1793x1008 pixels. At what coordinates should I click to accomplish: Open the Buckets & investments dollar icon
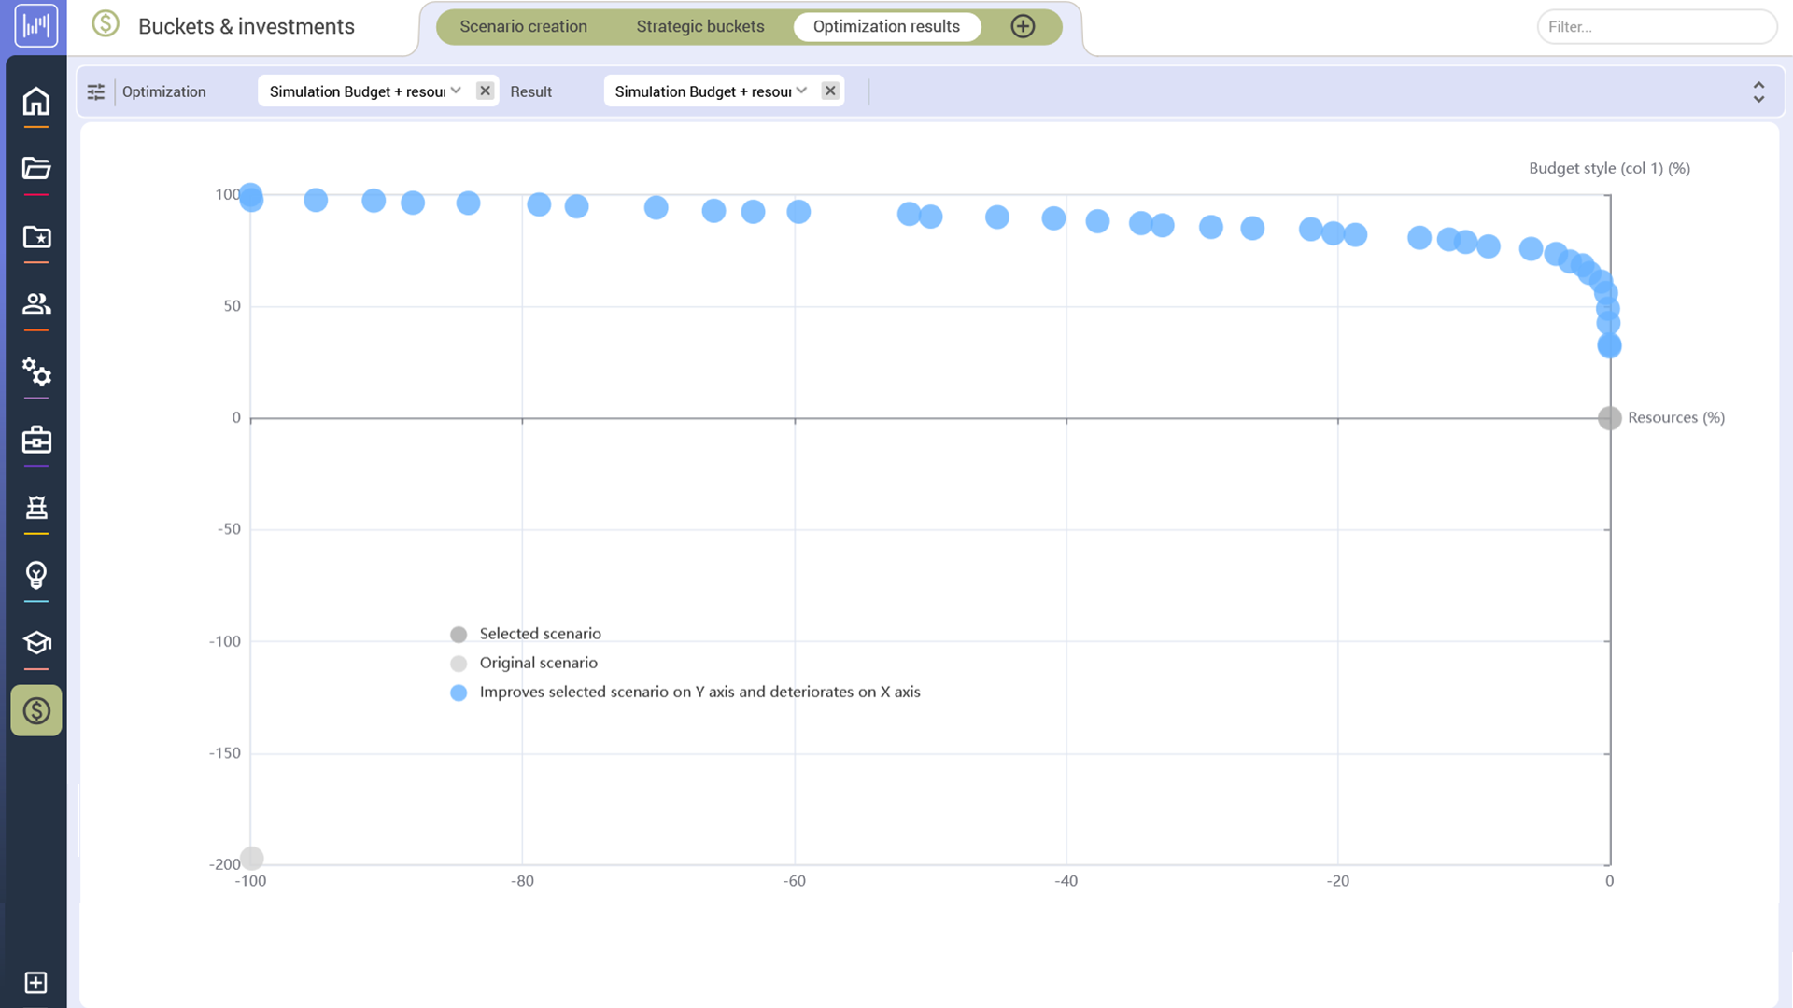[106, 25]
